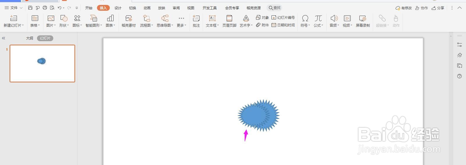Open the vertical three-dot more menu
Screen dimensions: 466x165
tap(452, 8)
